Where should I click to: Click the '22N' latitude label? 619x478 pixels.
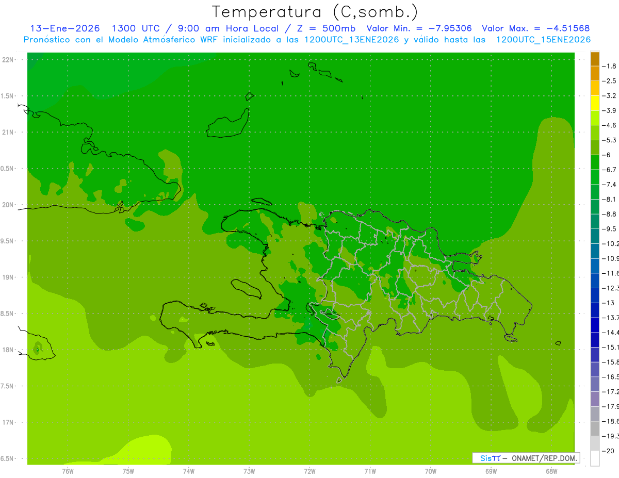click(8, 60)
